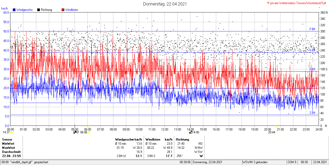Screen dimensions: 329x165
Task: Click the direction value N-NW
Action: pos(199,148)
